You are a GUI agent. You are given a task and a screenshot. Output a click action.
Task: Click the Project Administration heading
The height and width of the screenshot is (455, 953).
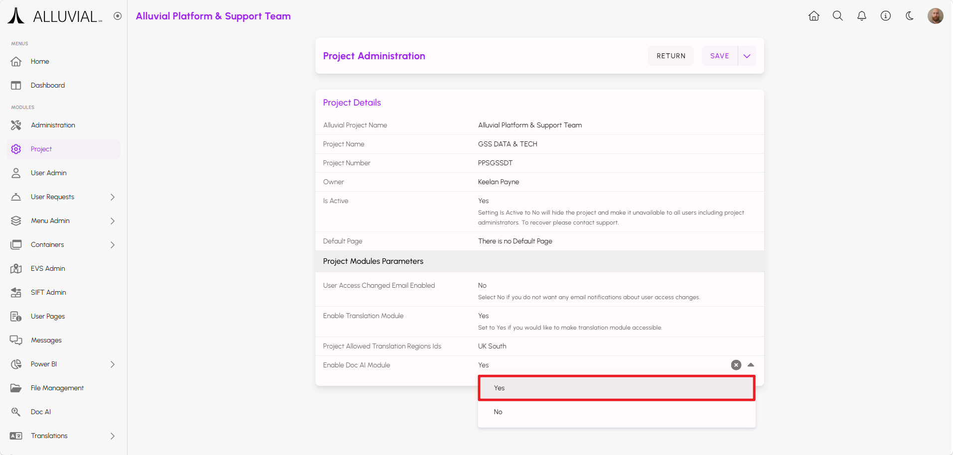tap(374, 56)
